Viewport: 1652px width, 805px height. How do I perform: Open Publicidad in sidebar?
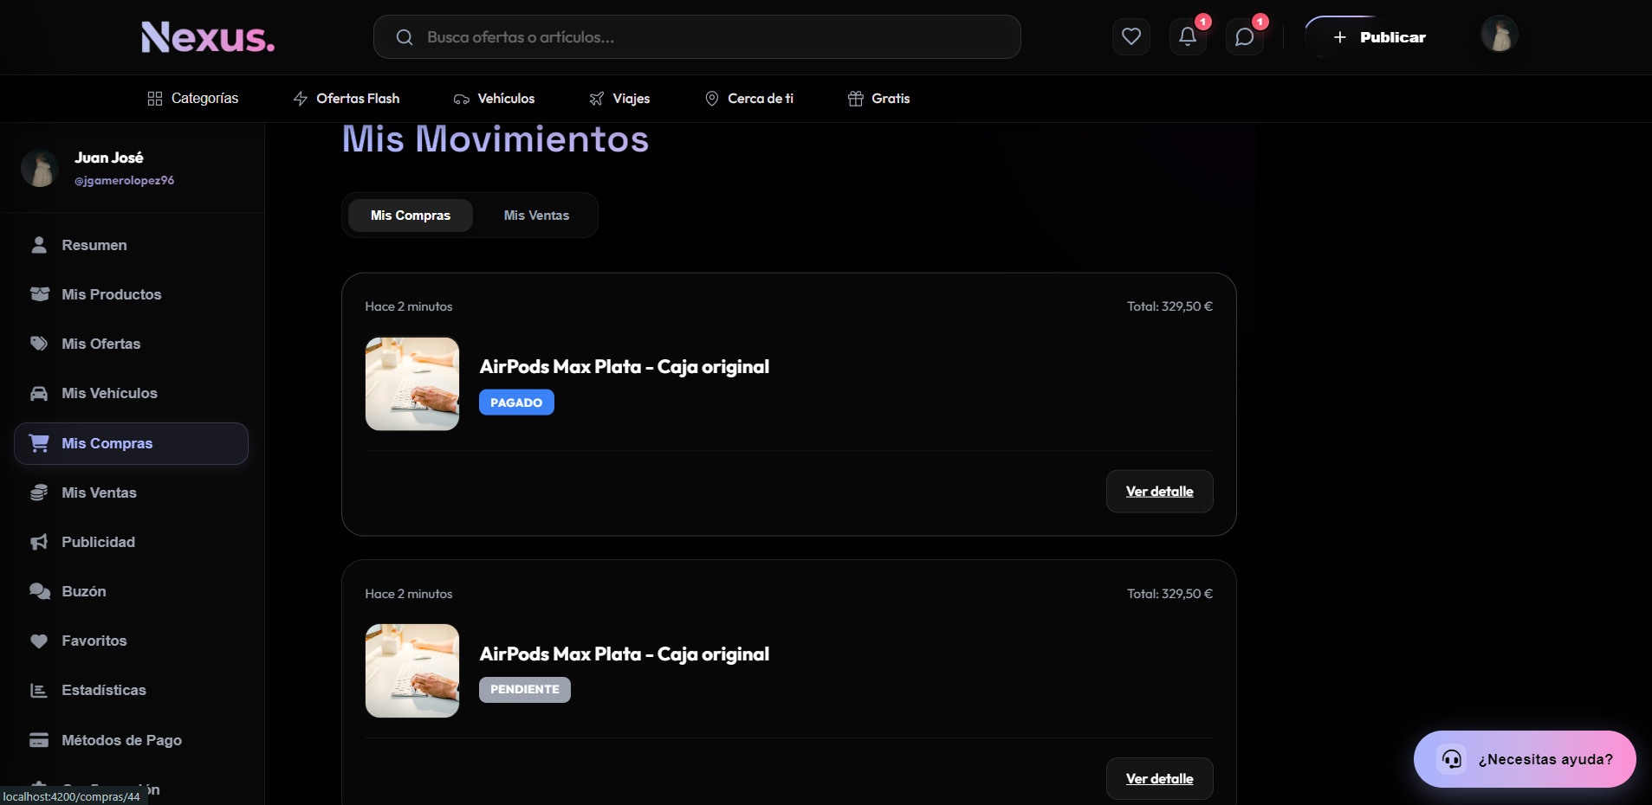131,542
